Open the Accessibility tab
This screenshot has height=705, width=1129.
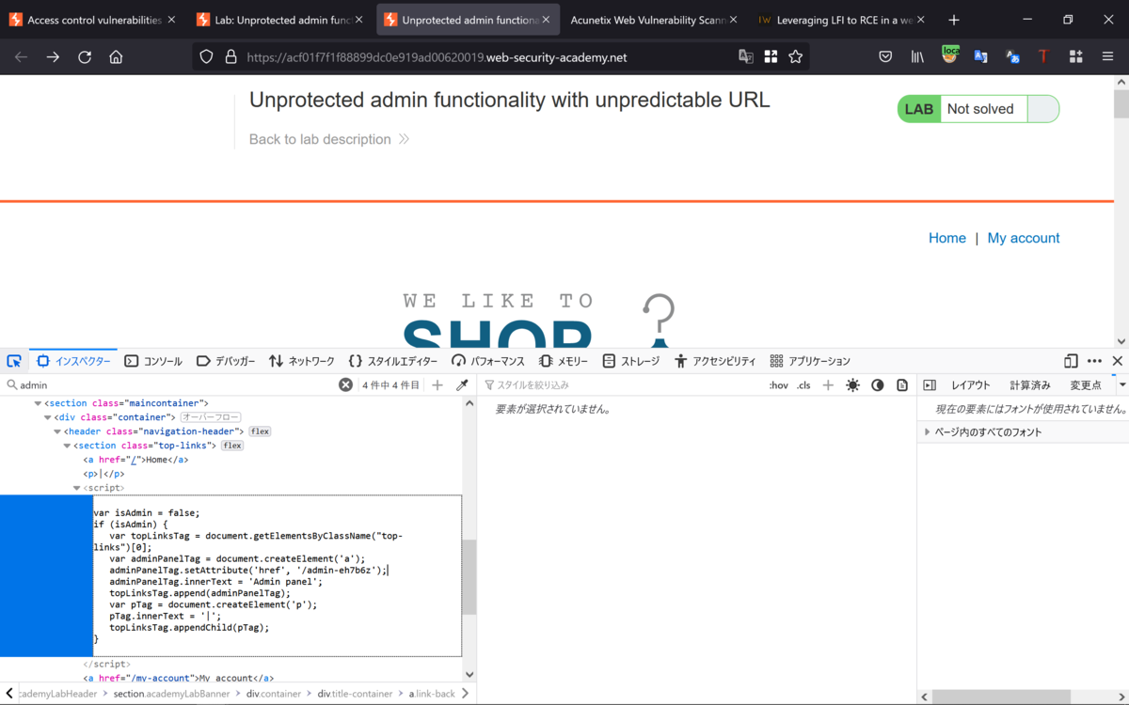coord(715,361)
